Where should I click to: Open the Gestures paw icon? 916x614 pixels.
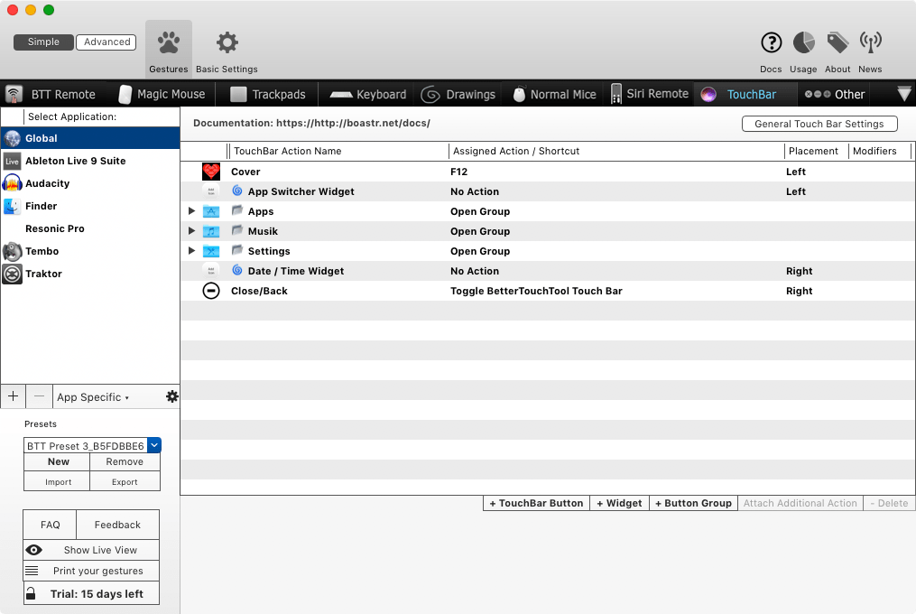pos(168,43)
